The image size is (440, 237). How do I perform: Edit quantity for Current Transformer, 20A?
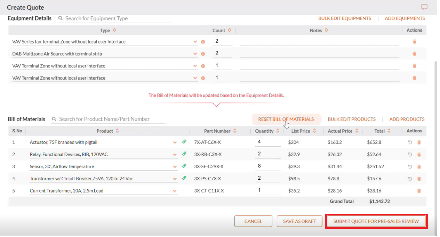tap(268, 190)
